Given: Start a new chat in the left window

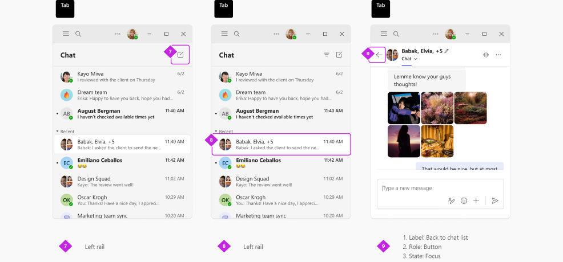Looking at the screenshot, I should [x=180, y=55].
